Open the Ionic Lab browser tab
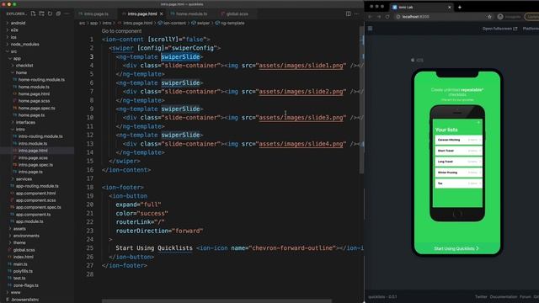The image size is (539, 303). click(420, 7)
